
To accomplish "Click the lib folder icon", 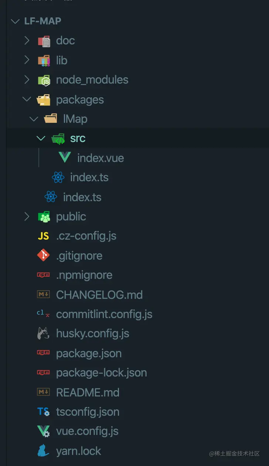I will pos(43,60).
